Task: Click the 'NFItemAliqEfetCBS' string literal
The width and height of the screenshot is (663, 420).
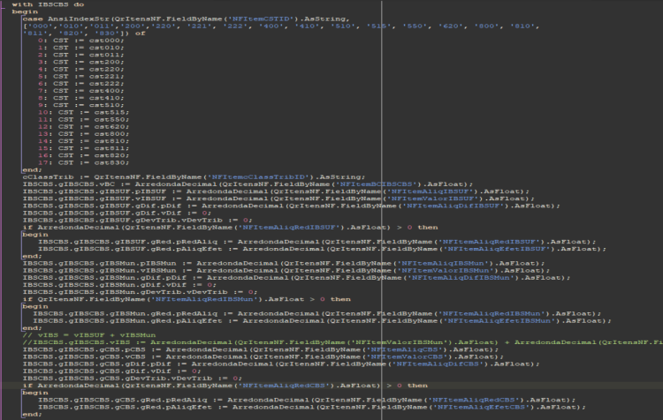Action: 484,407
